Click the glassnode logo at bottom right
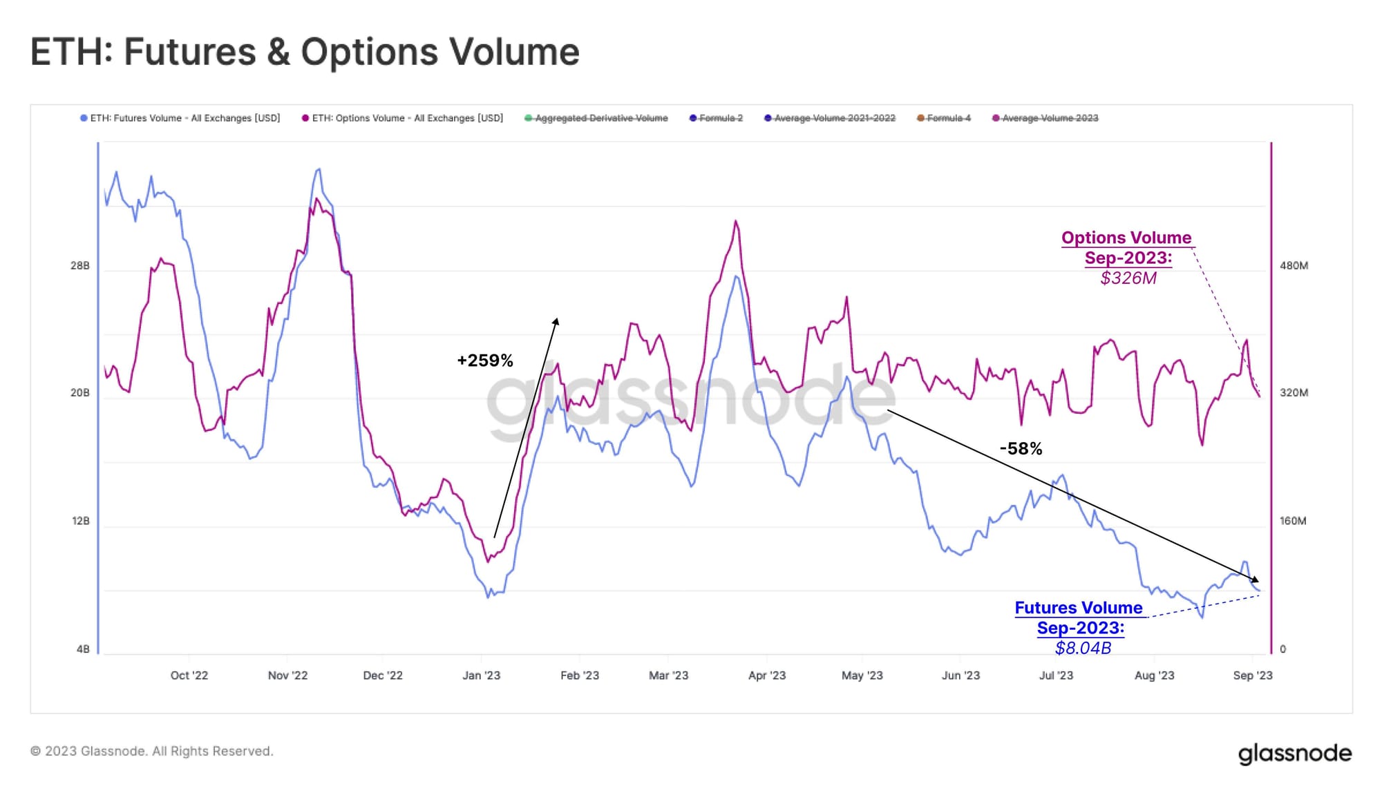This screenshot has width=1382, height=795. tap(1294, 754)
